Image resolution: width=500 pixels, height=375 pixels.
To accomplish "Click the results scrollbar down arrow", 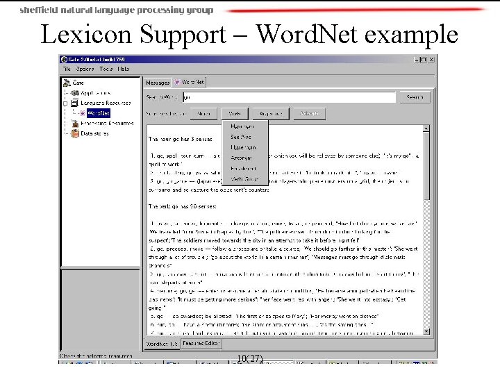I will click(426, 332).
